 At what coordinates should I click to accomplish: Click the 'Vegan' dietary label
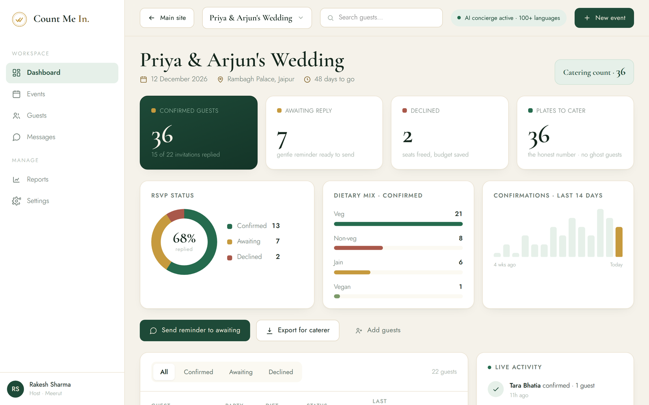pos(342,287)
